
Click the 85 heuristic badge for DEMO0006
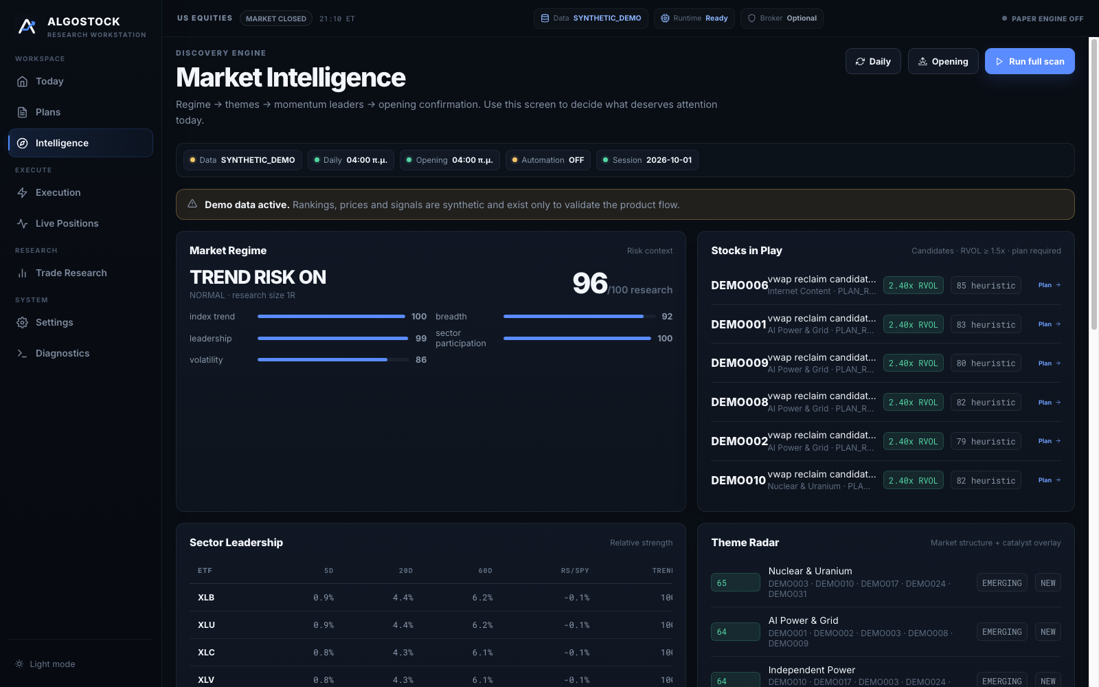pyautogui.click(x=986, y=285)
